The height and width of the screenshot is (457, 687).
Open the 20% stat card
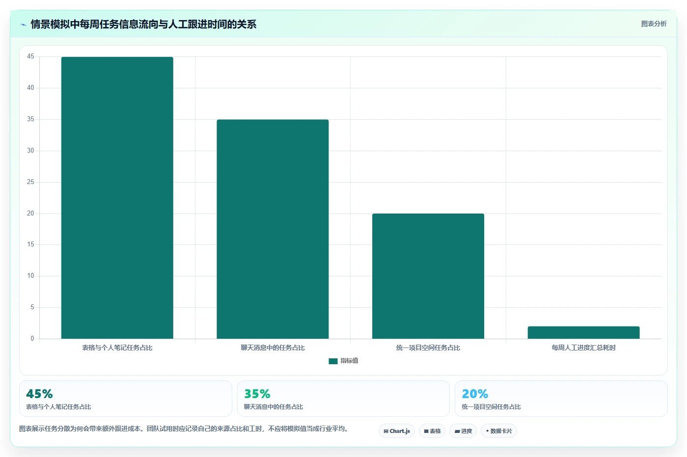point(561,399)
